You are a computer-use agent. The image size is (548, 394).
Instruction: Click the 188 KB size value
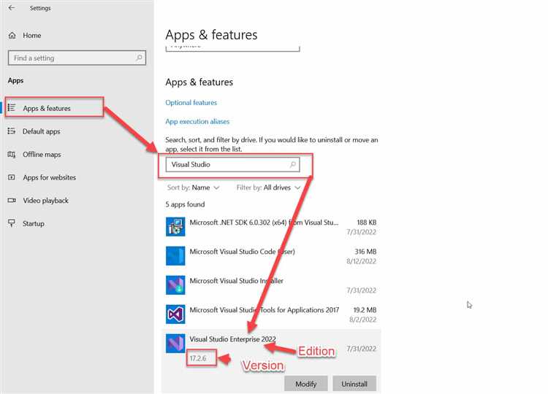tap(366, 223)
